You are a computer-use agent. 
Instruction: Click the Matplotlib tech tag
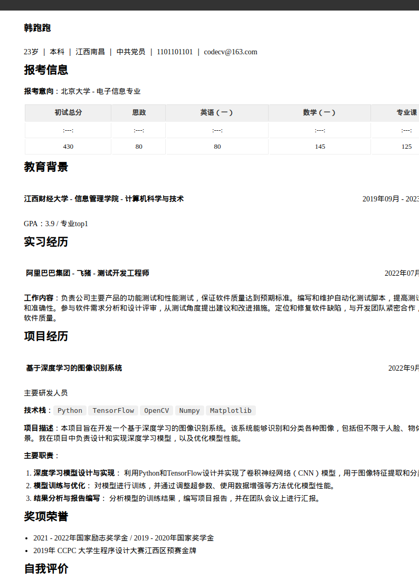coord(231,411)
